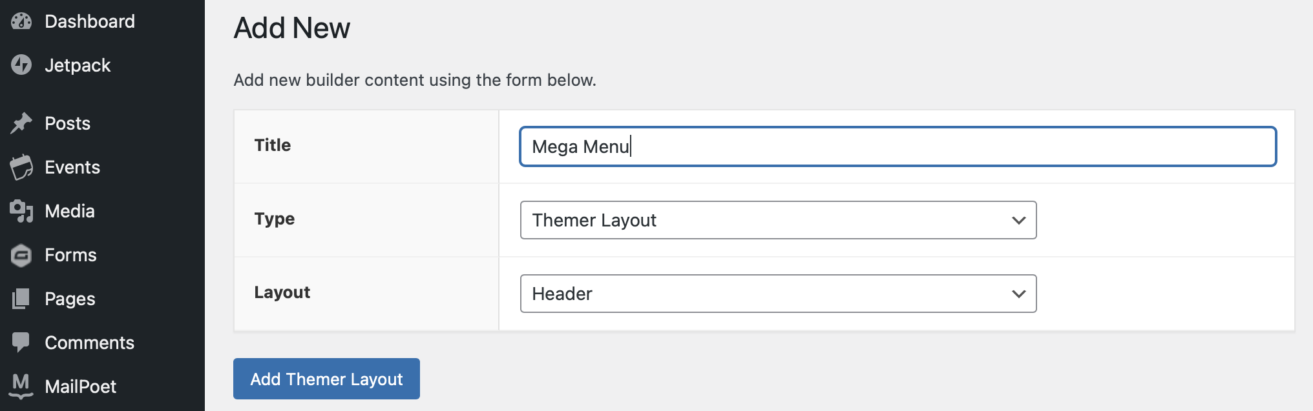This screenshot has height=411, width=1313.
Task: Click the Events calendar icon
Action: pyautogui.click(x=21, y=167)
